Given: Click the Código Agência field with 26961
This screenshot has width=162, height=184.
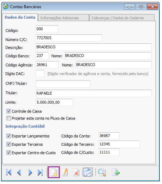Looking at the screenshot, I should click(47, 65).
